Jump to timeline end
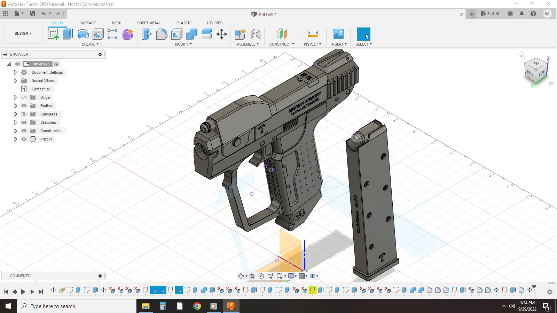The height and width of the screenshot is (313, 557). pos(41,292)
